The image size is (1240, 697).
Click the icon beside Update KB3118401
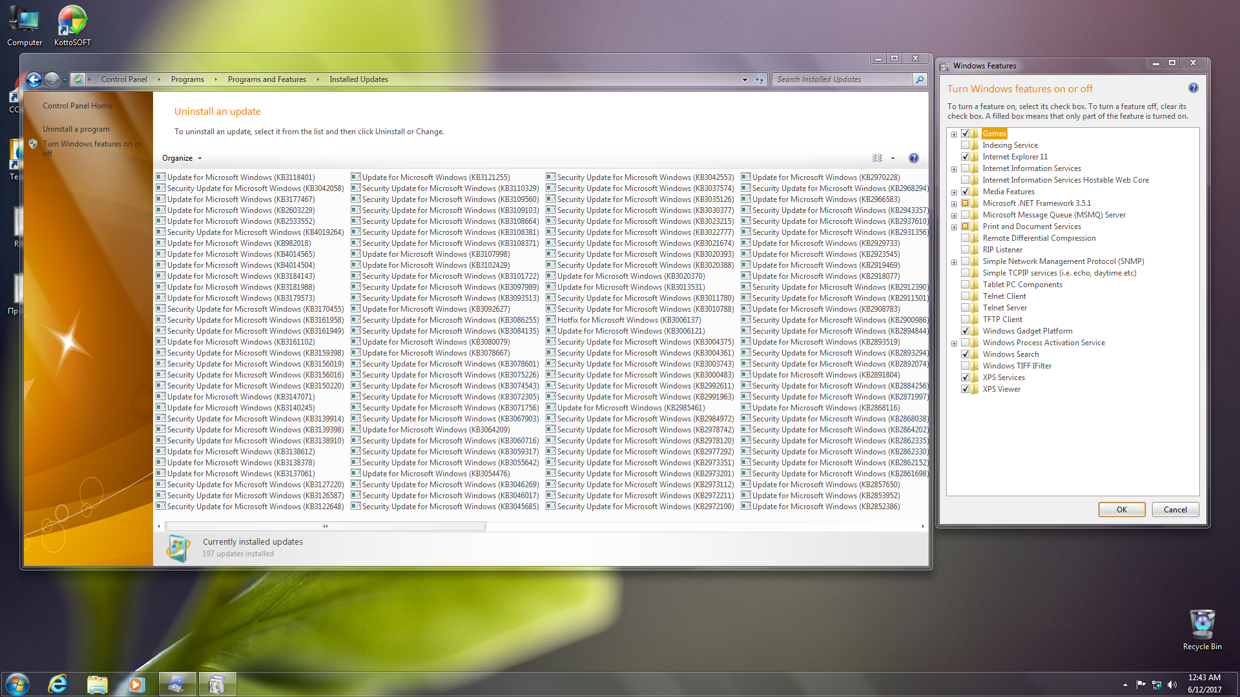click(x=161, y=177)
